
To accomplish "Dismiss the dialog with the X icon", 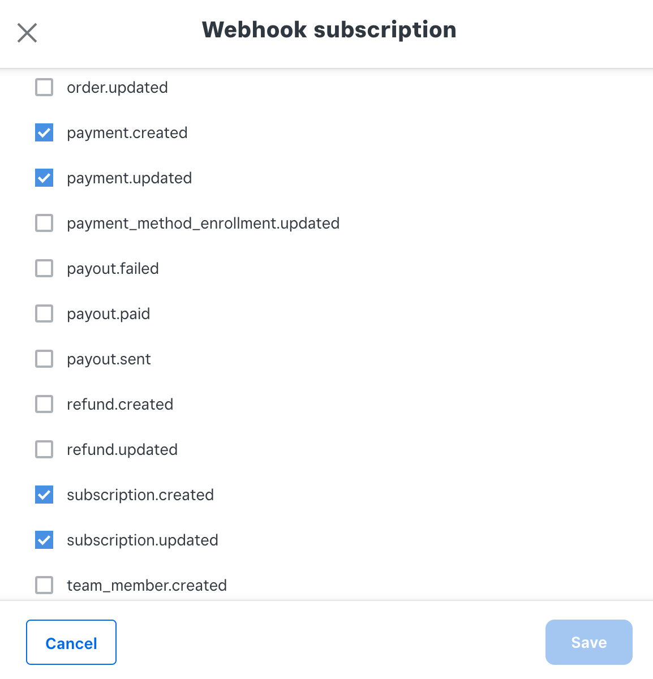I will (x=27, y=33).
